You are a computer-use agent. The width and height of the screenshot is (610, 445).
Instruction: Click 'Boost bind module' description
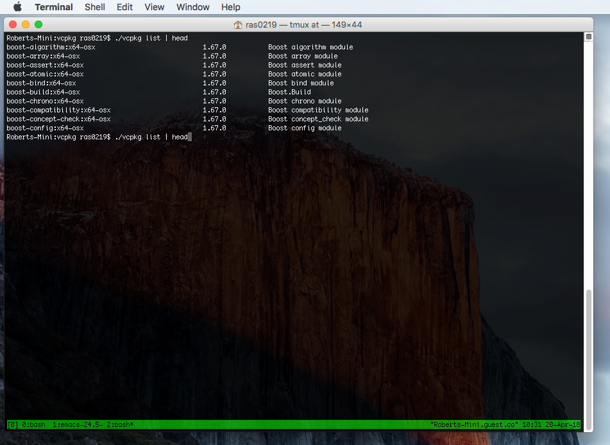[x=301, y=83]
